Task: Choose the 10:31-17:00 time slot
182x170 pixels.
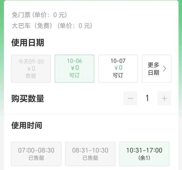Action: [144, 154]
